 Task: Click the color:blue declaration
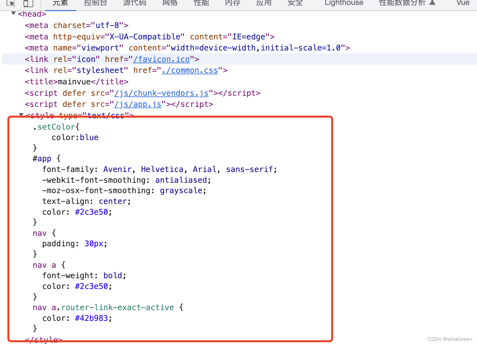pyautogui.click(x=75, y=137)
